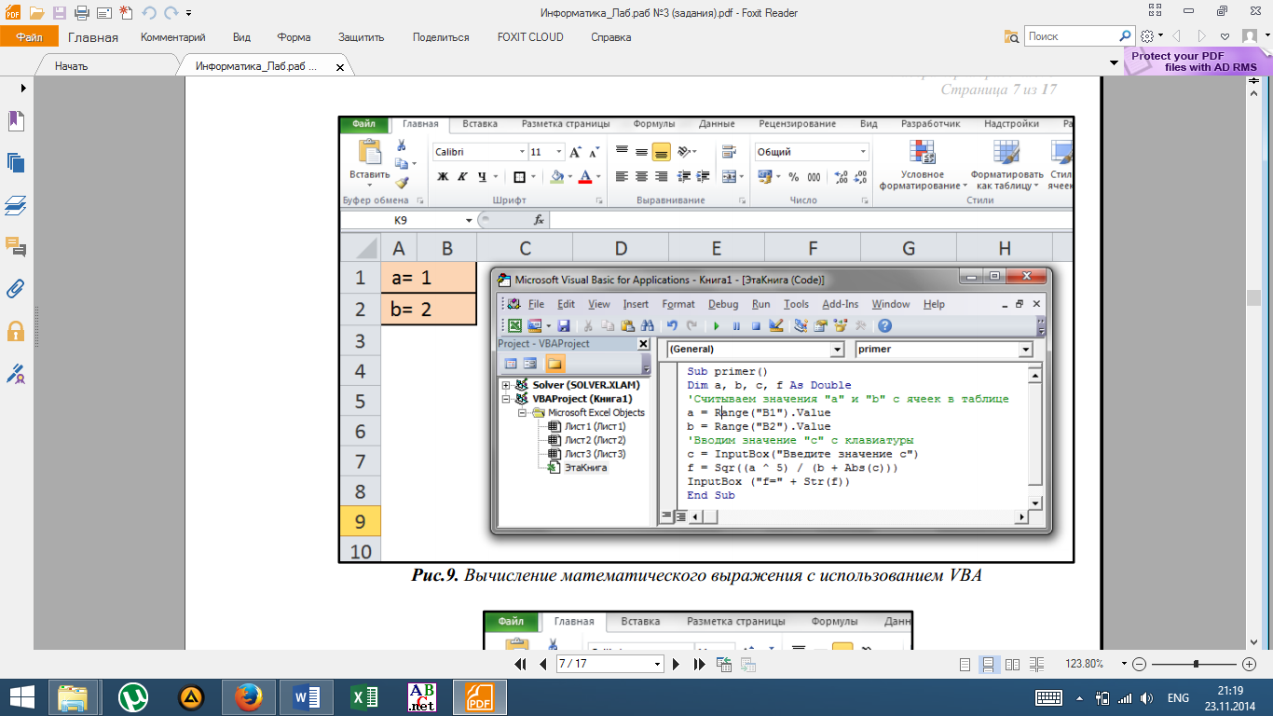This screenshot has height=716, width=1273.
Task: Open Foxit's Вид ribbon tab
Action: (x=241, y=37)
